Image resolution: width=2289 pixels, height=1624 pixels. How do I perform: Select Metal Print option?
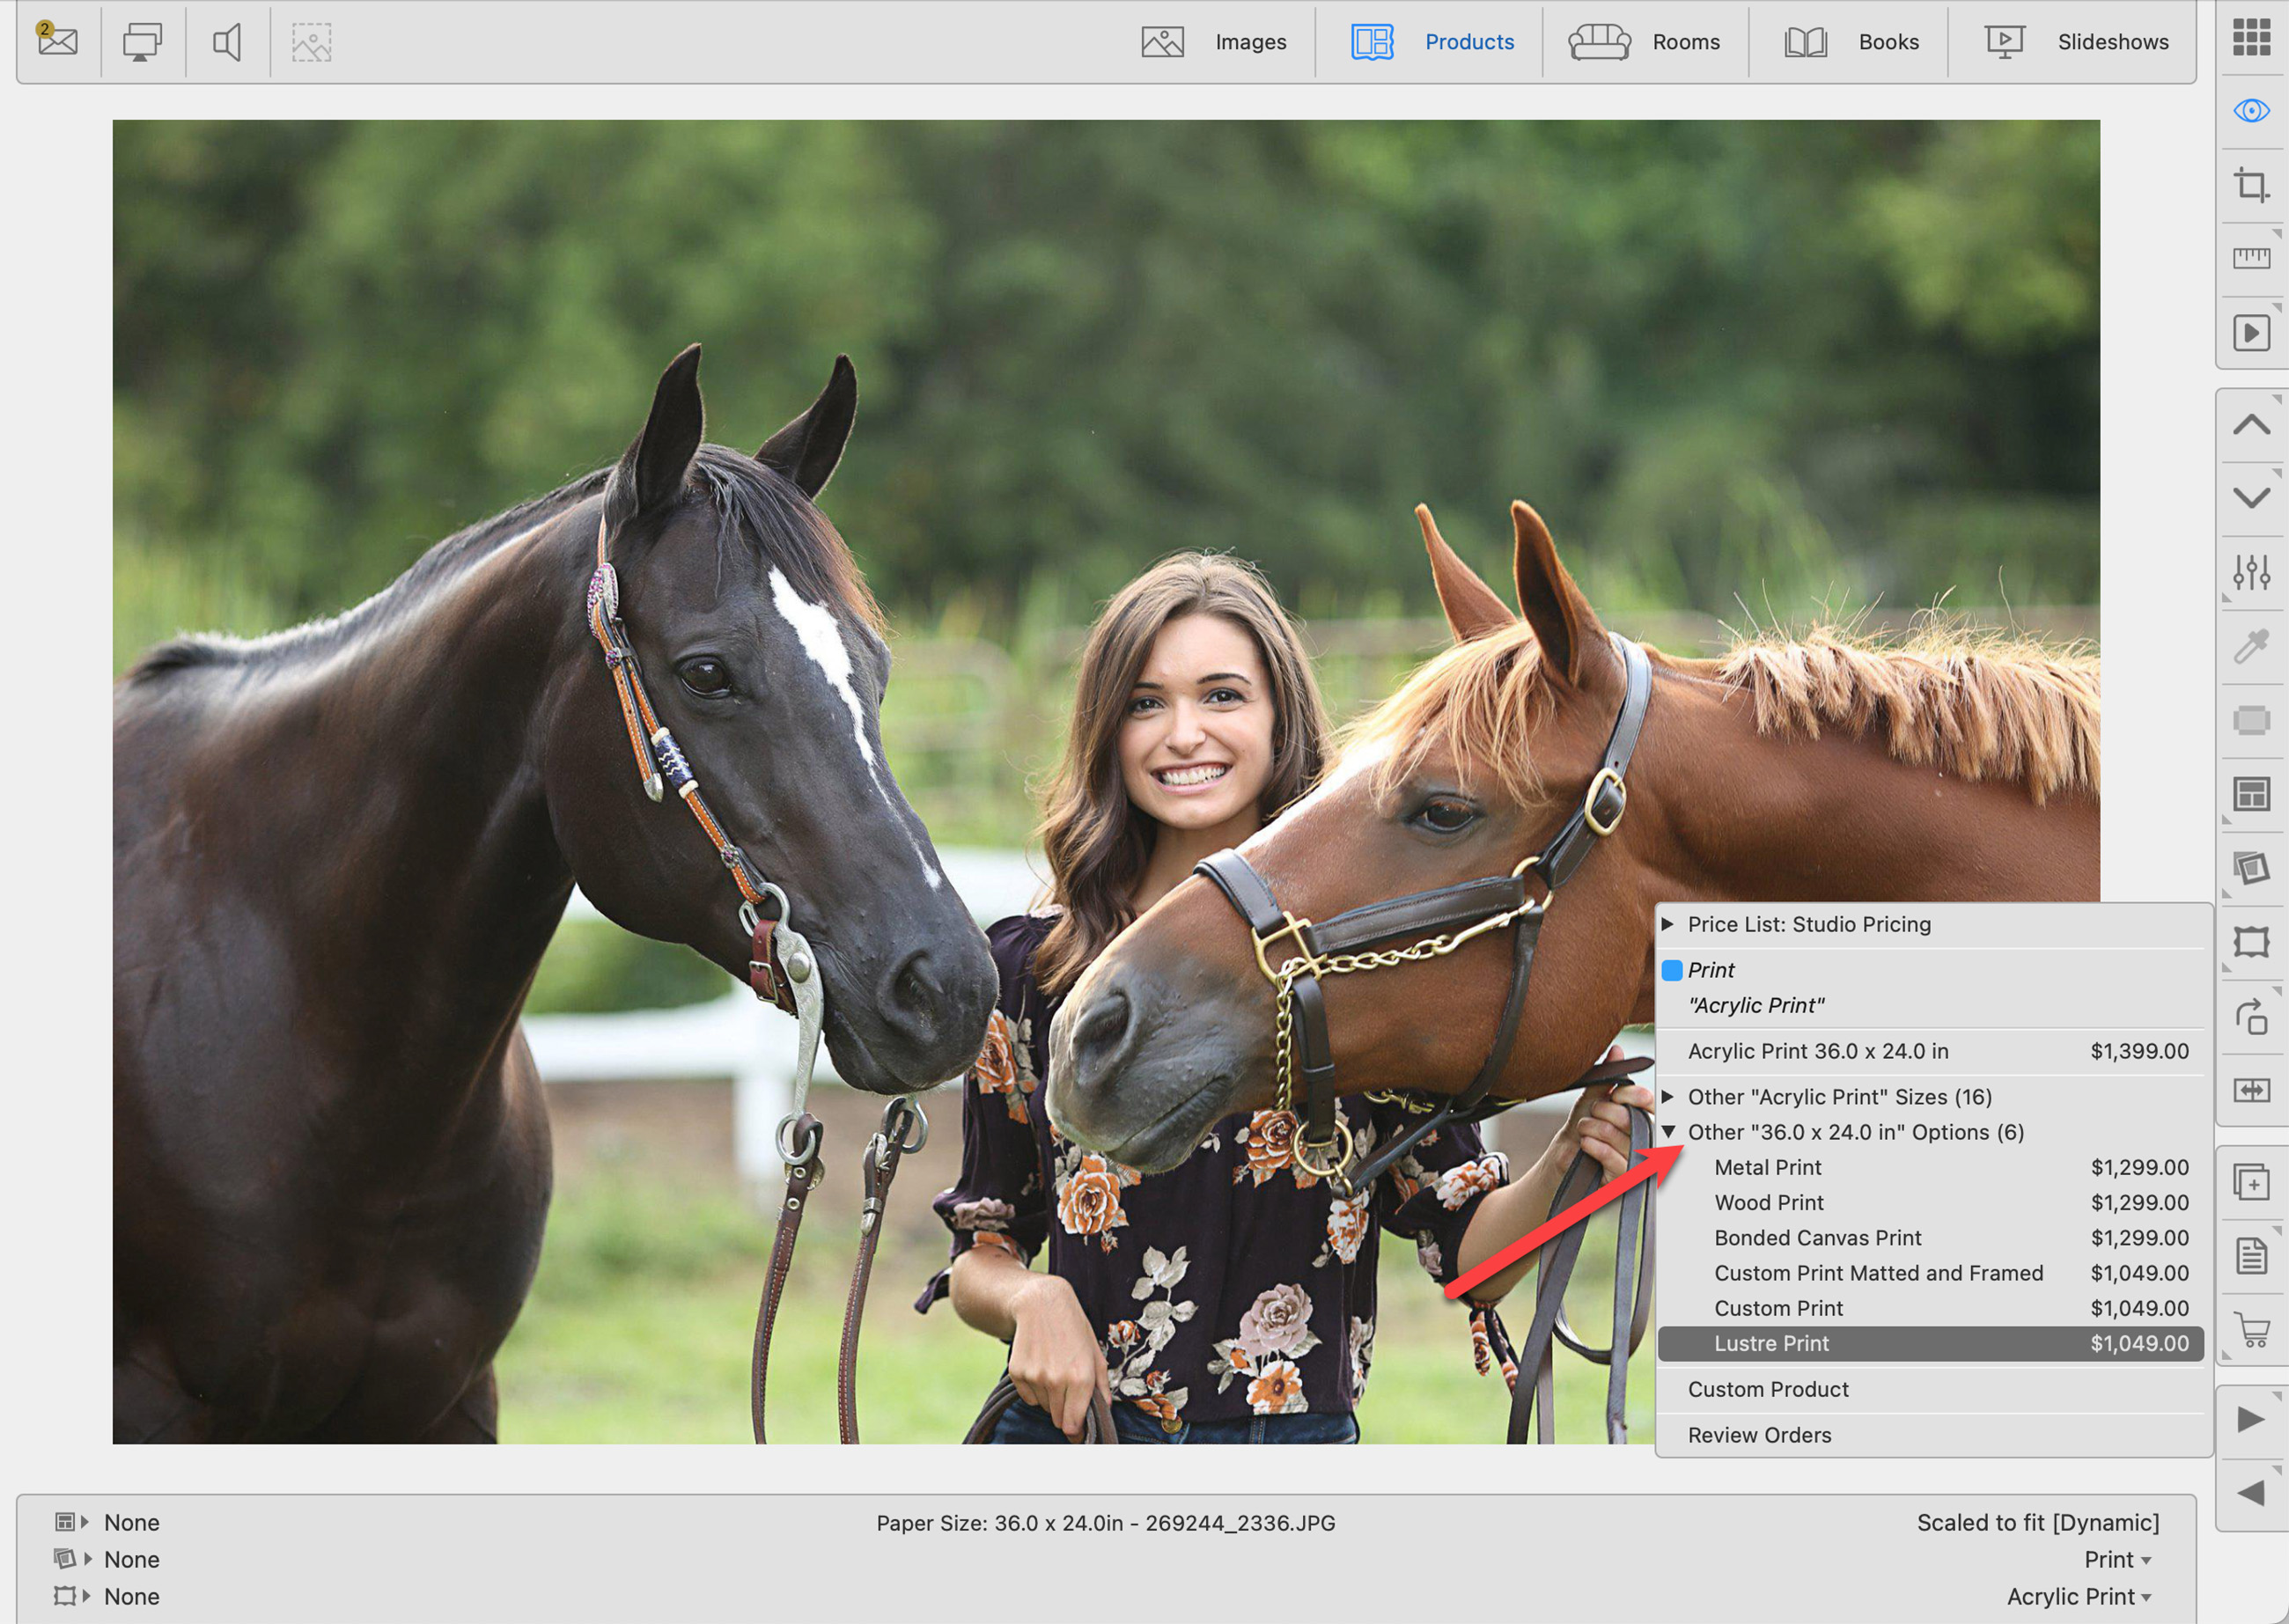tap(1767, 1167)
